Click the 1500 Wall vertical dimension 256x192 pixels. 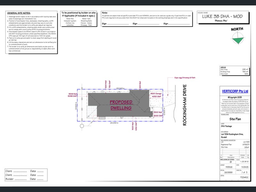click(x=132, y=126)
